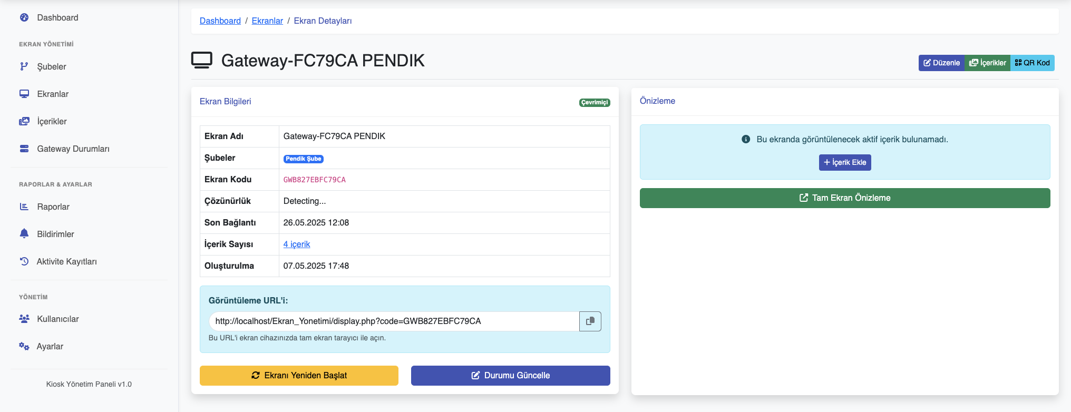Click the info icon in preview alert
This screenshot has width=1071, height=412.
(x=746, y=139)
